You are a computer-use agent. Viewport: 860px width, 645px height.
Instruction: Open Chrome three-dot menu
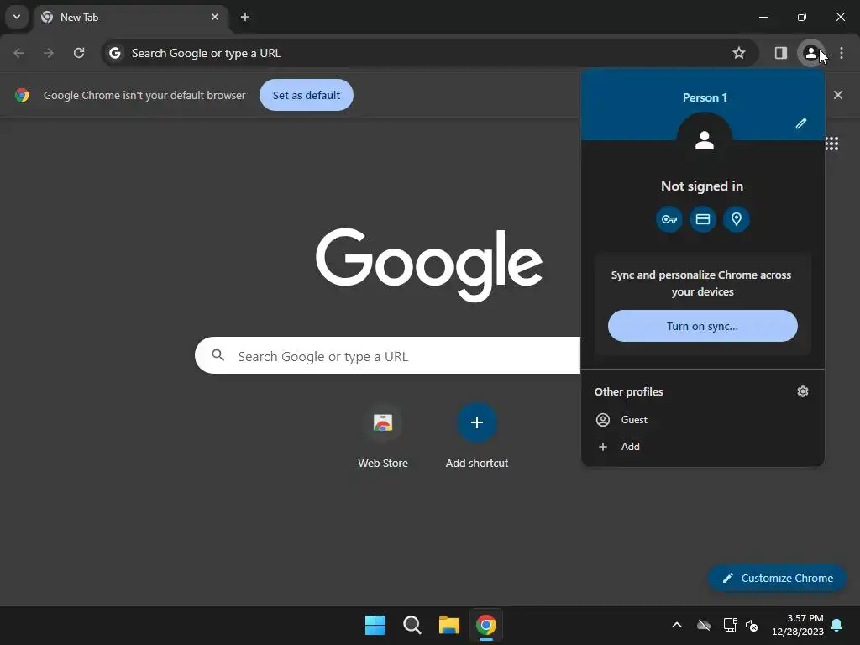point(842,53)
